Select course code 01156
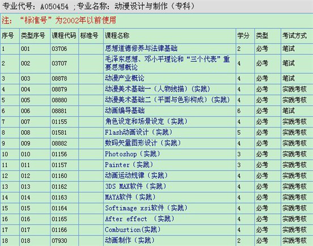The height and width of the screenshot is (246, 313). coord(60,154)
